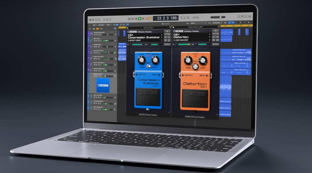This screenshot has height=173, width=312.
Task: Redo the last change in the DS-1 plugin
Action: pos(218,40)
